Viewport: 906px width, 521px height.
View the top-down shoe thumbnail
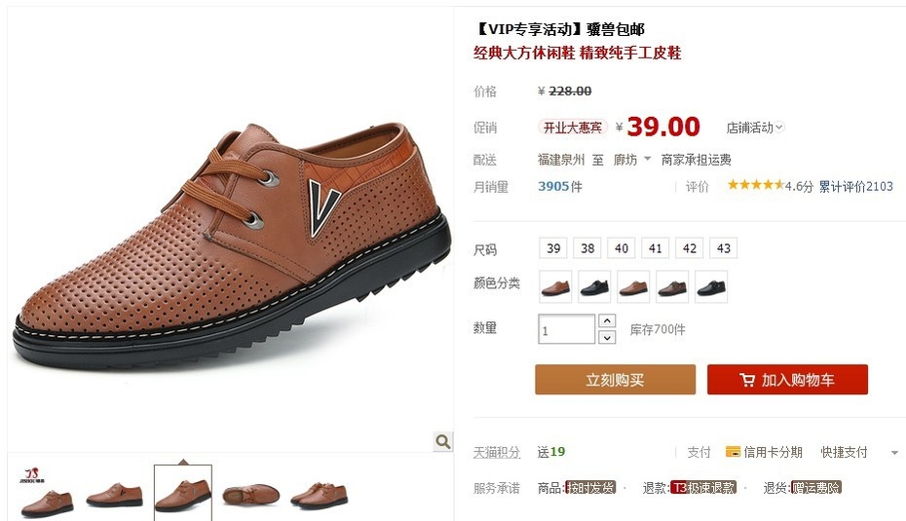tap(250, 494)
